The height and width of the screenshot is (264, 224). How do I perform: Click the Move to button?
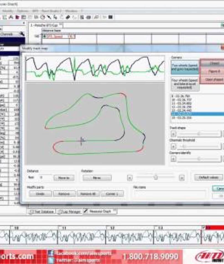pos(64,178)
